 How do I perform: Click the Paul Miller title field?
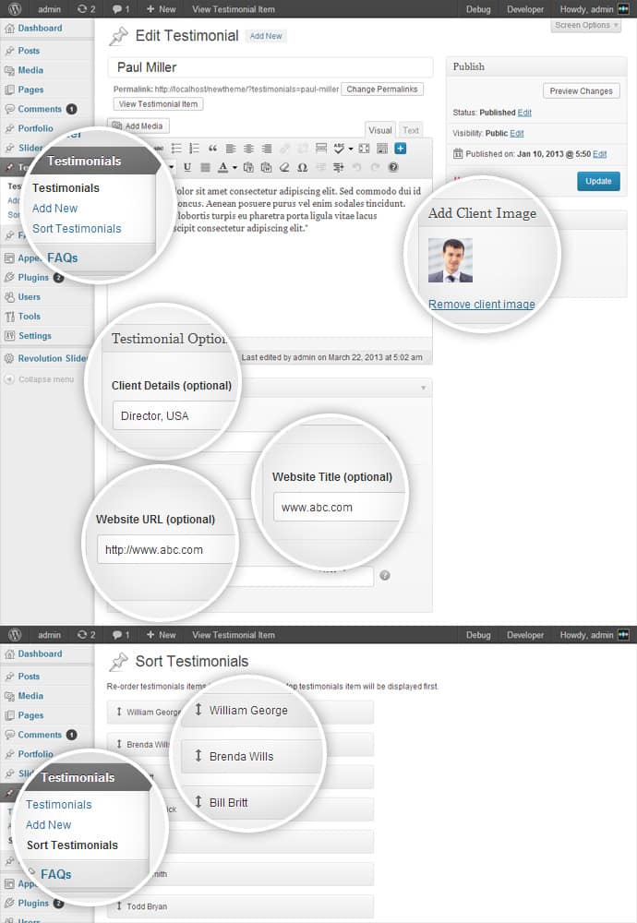270,67
